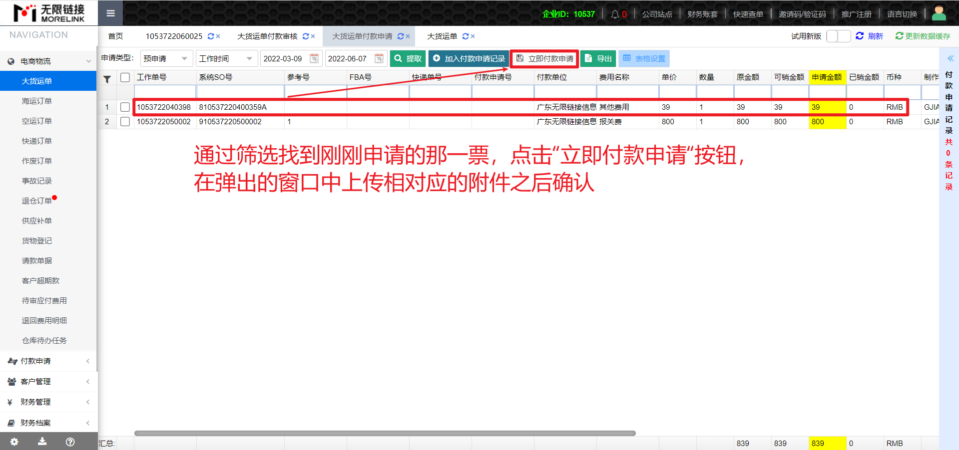Check the select-all checkbox in the table header
The image size is (959, 450).
pos(125,77)
